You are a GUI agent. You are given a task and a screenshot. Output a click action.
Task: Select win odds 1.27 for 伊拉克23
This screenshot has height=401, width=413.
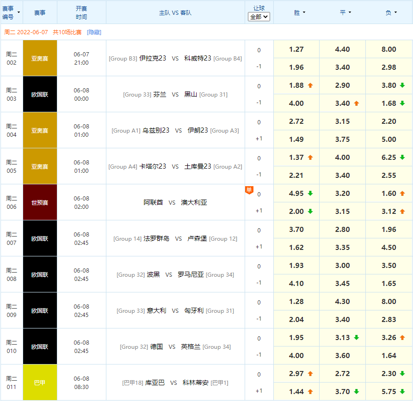tap(296, 49)
